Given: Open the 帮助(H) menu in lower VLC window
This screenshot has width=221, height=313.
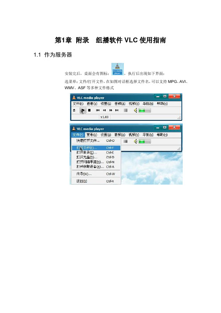Looking at the screenshot, I should (162, 135).
